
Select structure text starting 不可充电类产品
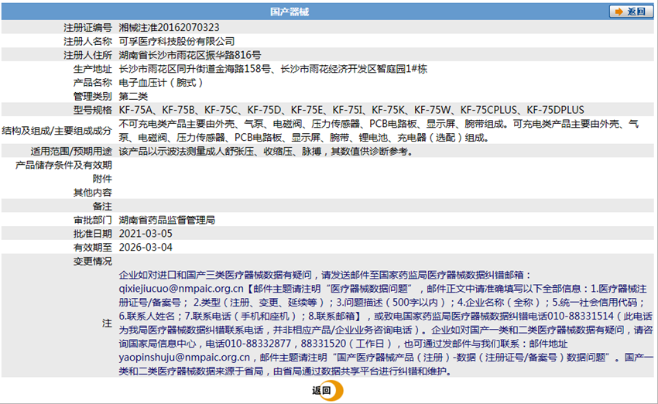[x=379, y=131]
